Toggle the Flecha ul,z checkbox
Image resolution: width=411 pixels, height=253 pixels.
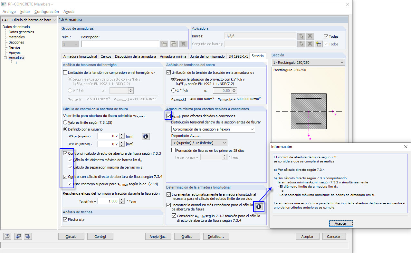pyautogui.click(x=66, y=219)
